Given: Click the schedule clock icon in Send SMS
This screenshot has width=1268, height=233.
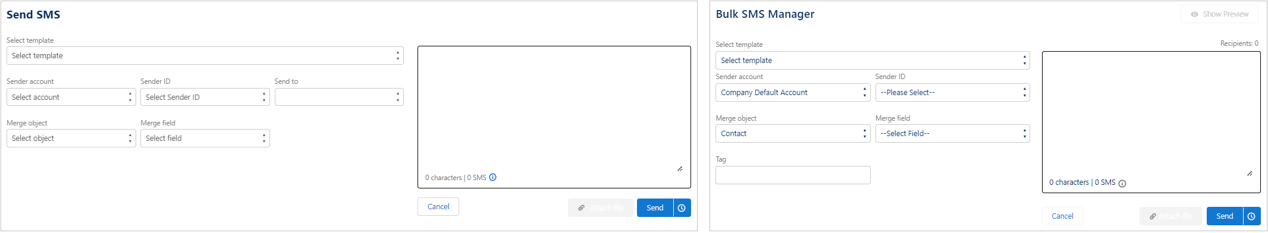Looking at the screenshot, I should [x=682, y=208].
